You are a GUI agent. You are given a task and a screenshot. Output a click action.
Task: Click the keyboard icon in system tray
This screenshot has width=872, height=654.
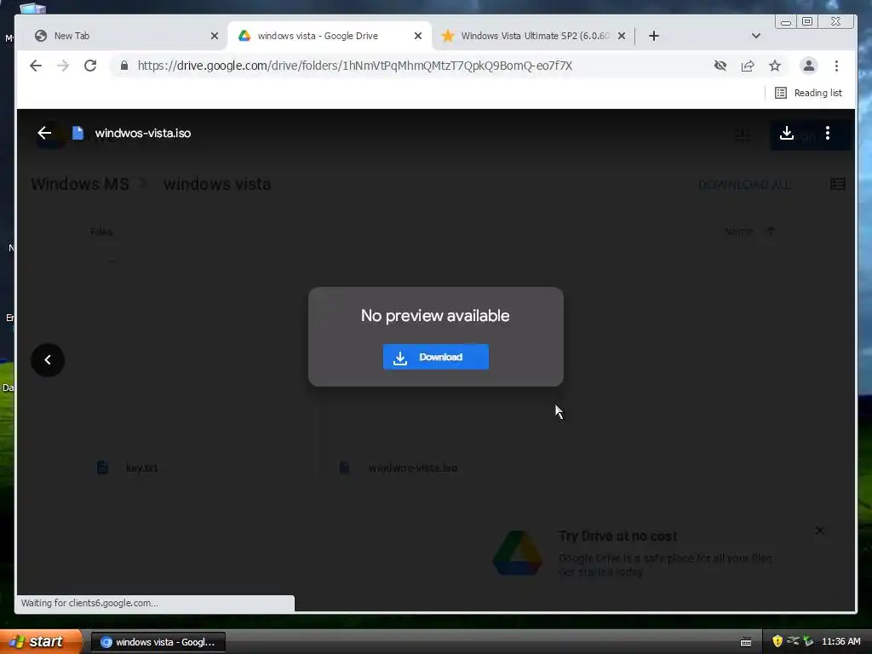click(746, 642)
